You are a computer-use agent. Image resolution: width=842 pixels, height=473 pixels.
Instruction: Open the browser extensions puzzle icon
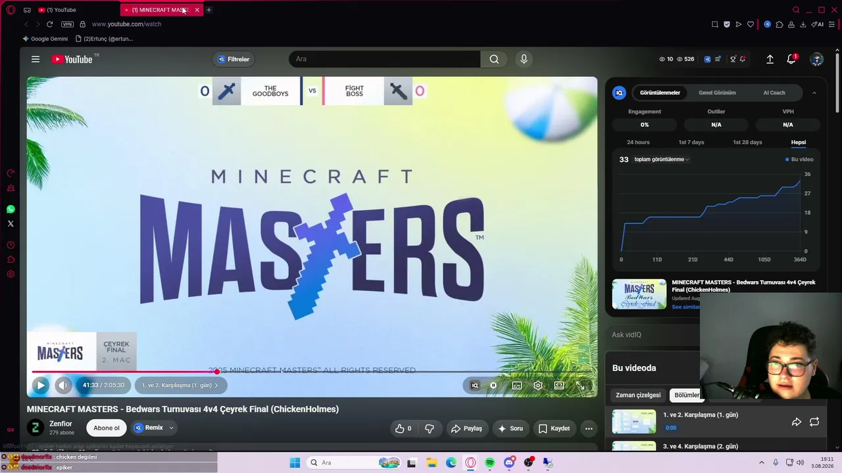(x=780, y=24)
